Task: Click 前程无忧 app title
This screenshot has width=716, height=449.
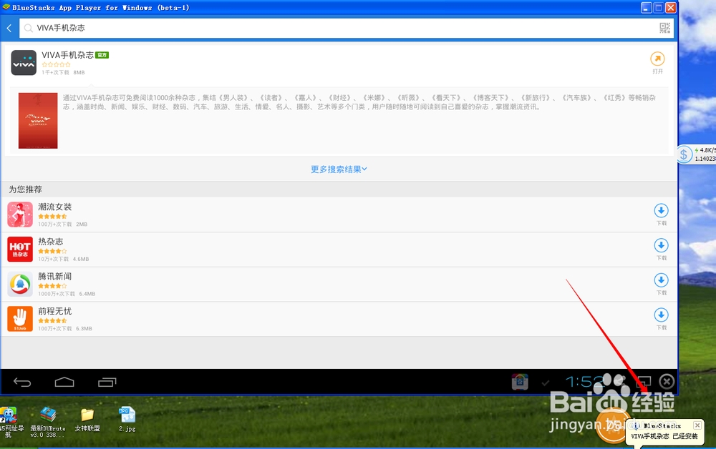Action: 55,311
